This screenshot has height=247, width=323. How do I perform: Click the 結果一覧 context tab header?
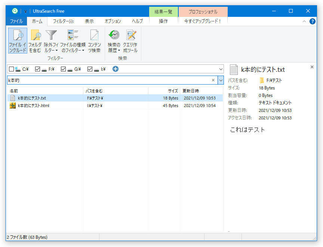164,12
